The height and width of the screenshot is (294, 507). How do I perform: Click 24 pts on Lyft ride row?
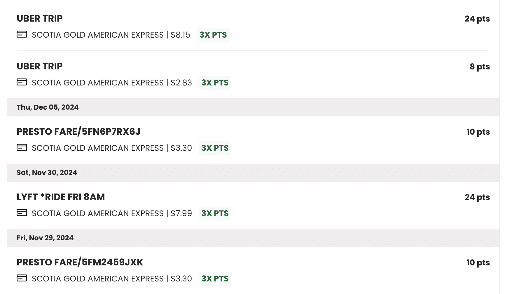coord(477,197)
